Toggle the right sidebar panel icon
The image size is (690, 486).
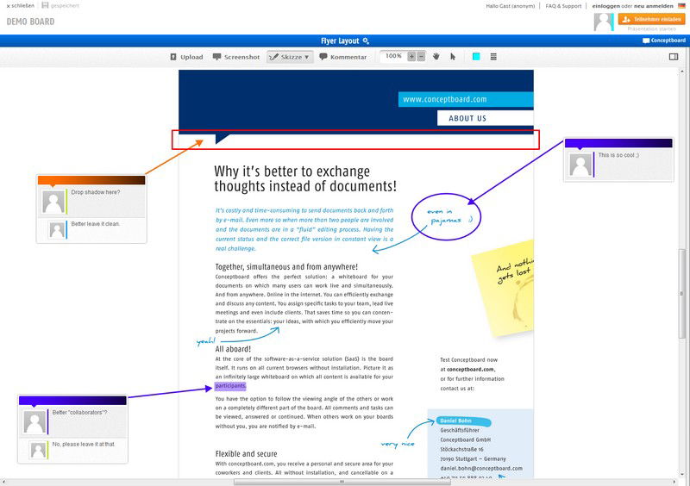(674, 56)
